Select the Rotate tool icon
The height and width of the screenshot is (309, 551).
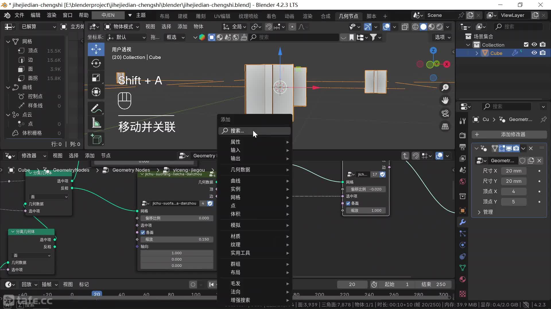[96, 63]
